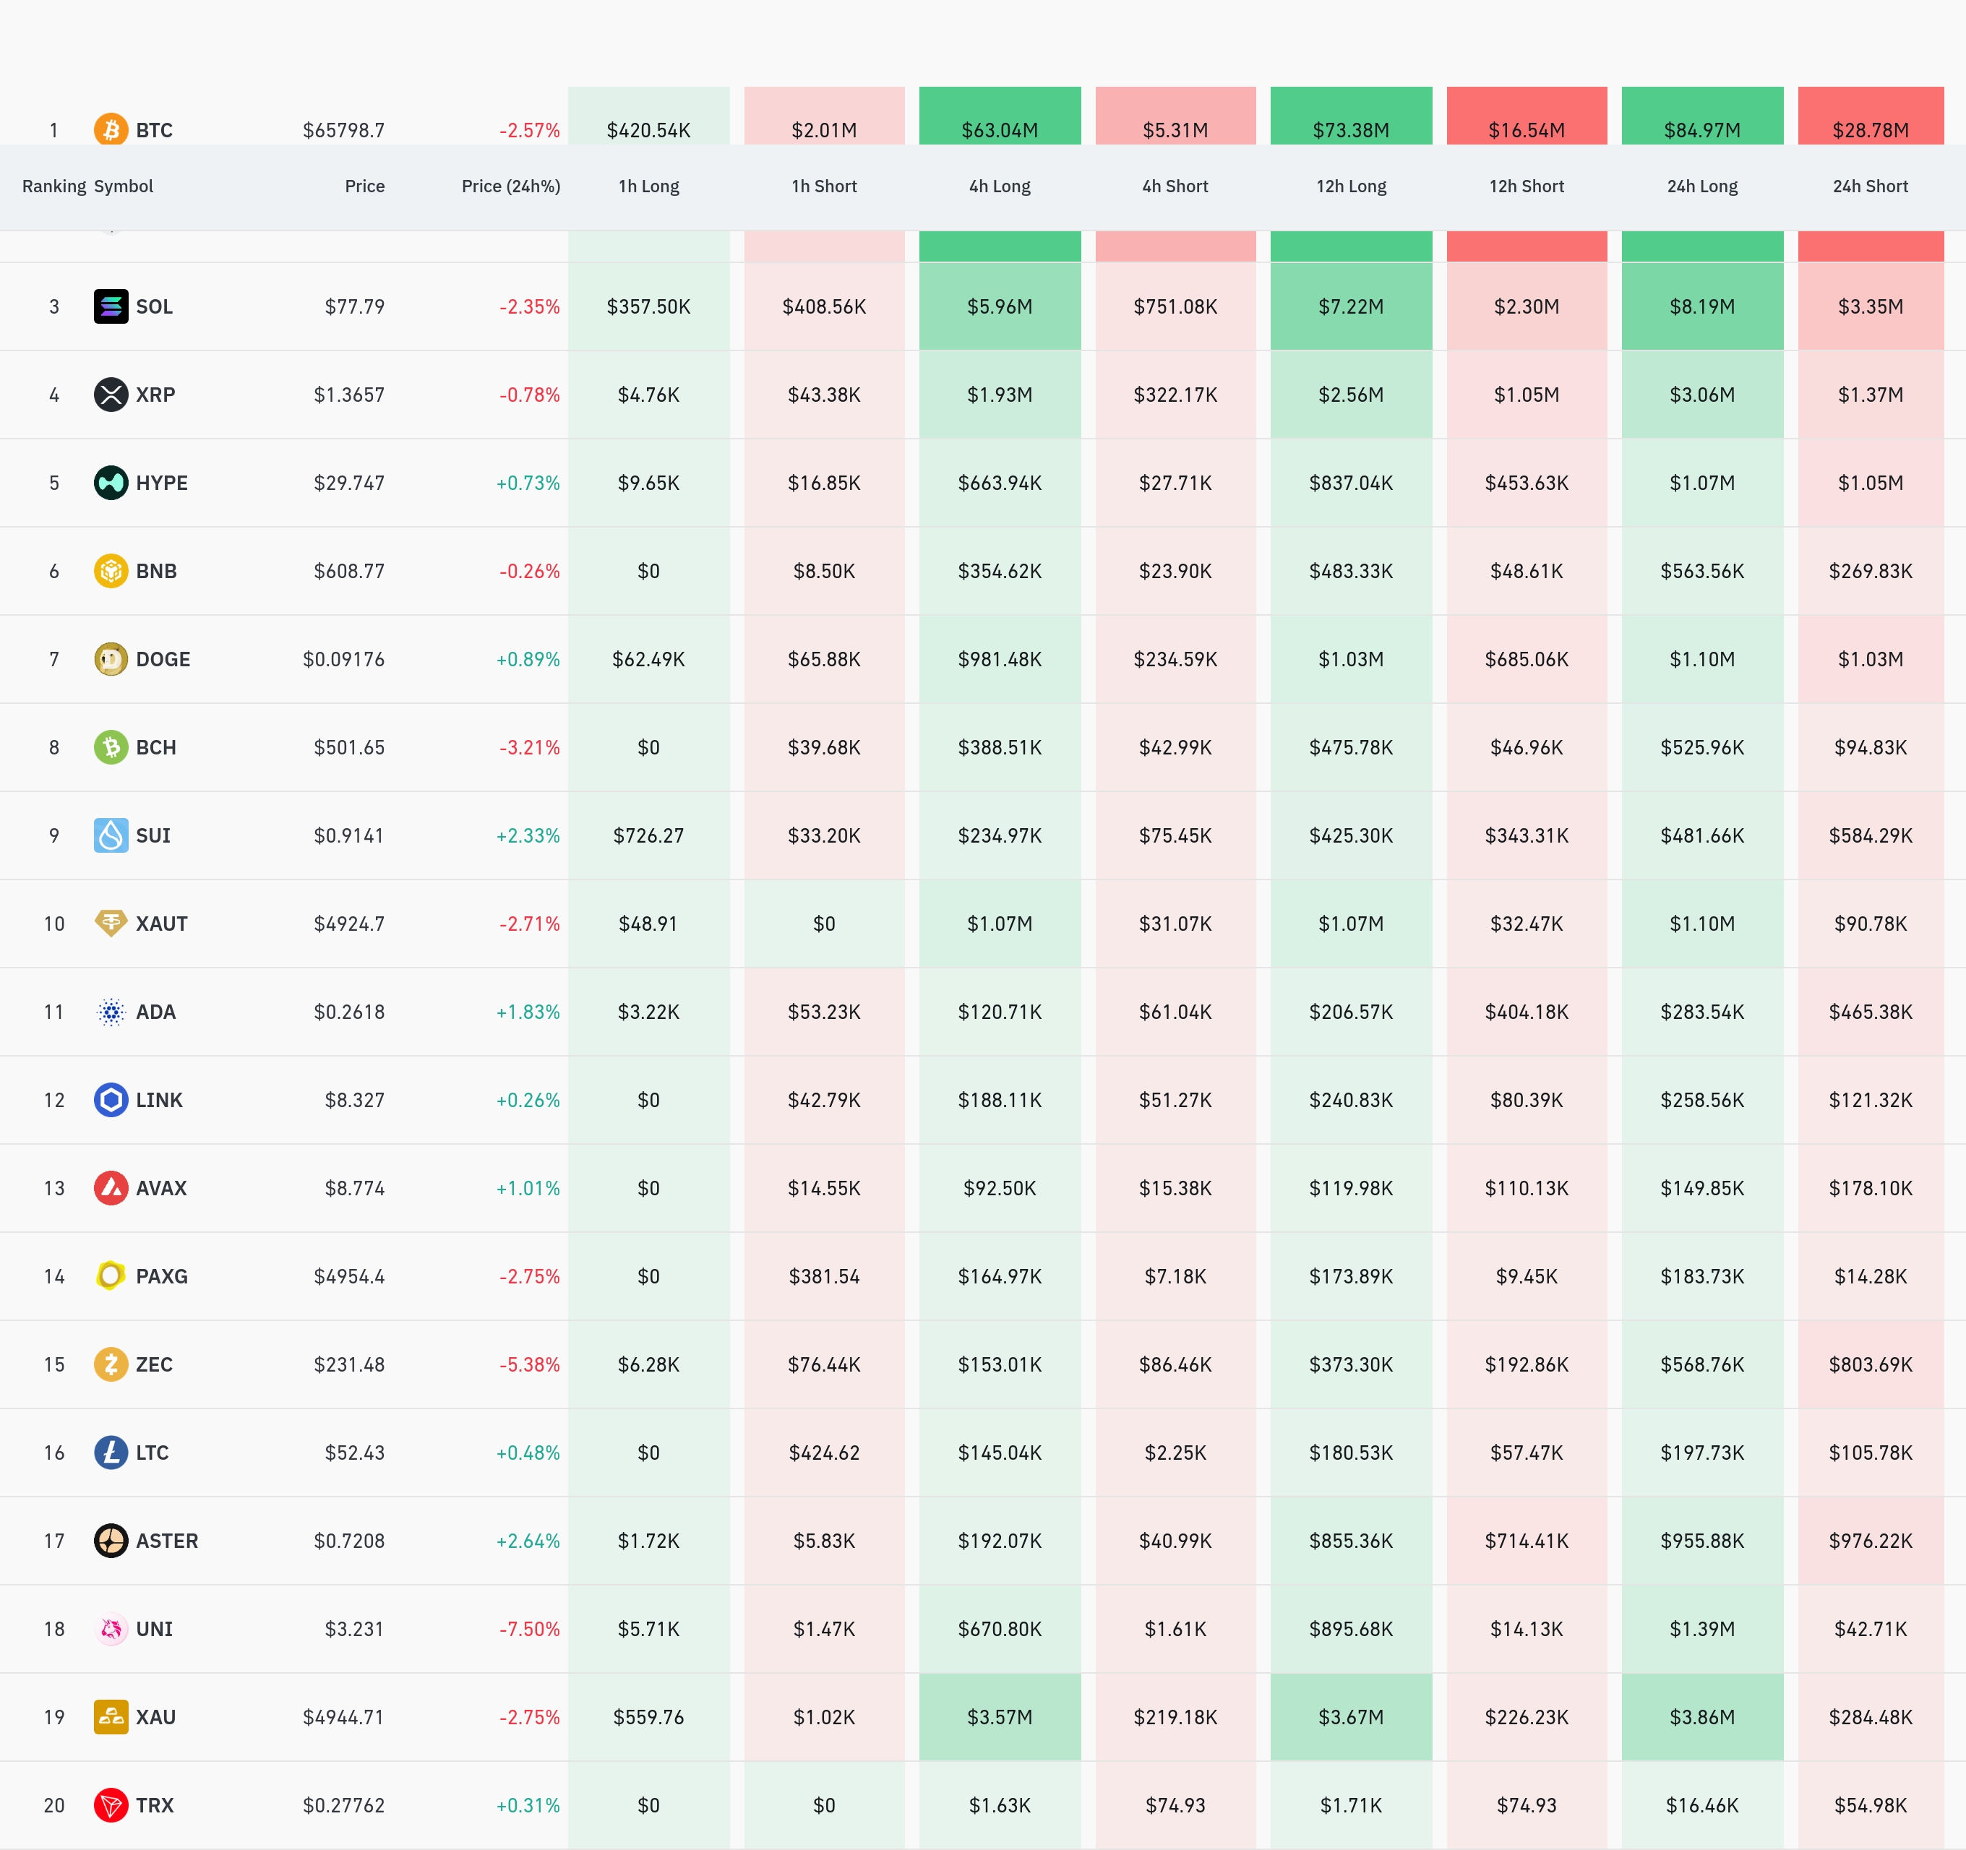
Task: Click the Solana SOL logo icon
Action: [111, 306]
